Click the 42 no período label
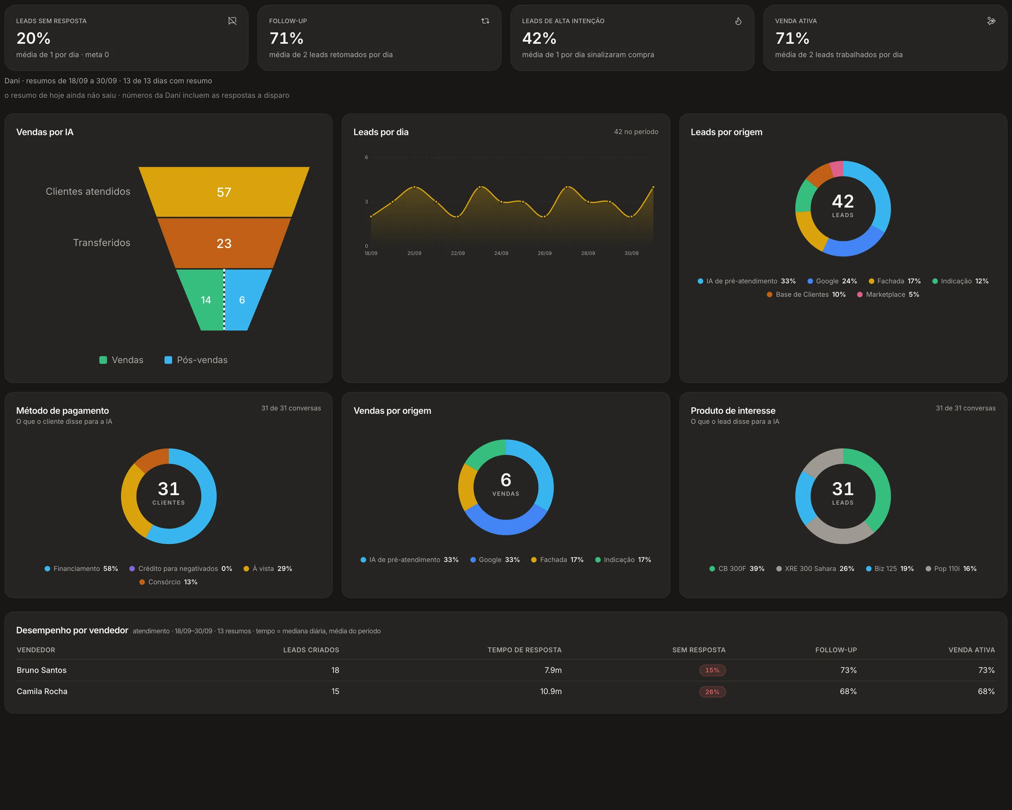1012x810 pixels. pyautogui.click(x=636, y=132)
